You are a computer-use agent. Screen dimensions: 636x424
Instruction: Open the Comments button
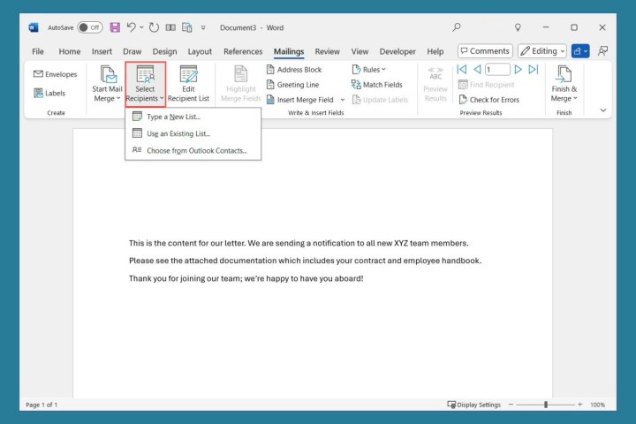click(x=484, y=51)
